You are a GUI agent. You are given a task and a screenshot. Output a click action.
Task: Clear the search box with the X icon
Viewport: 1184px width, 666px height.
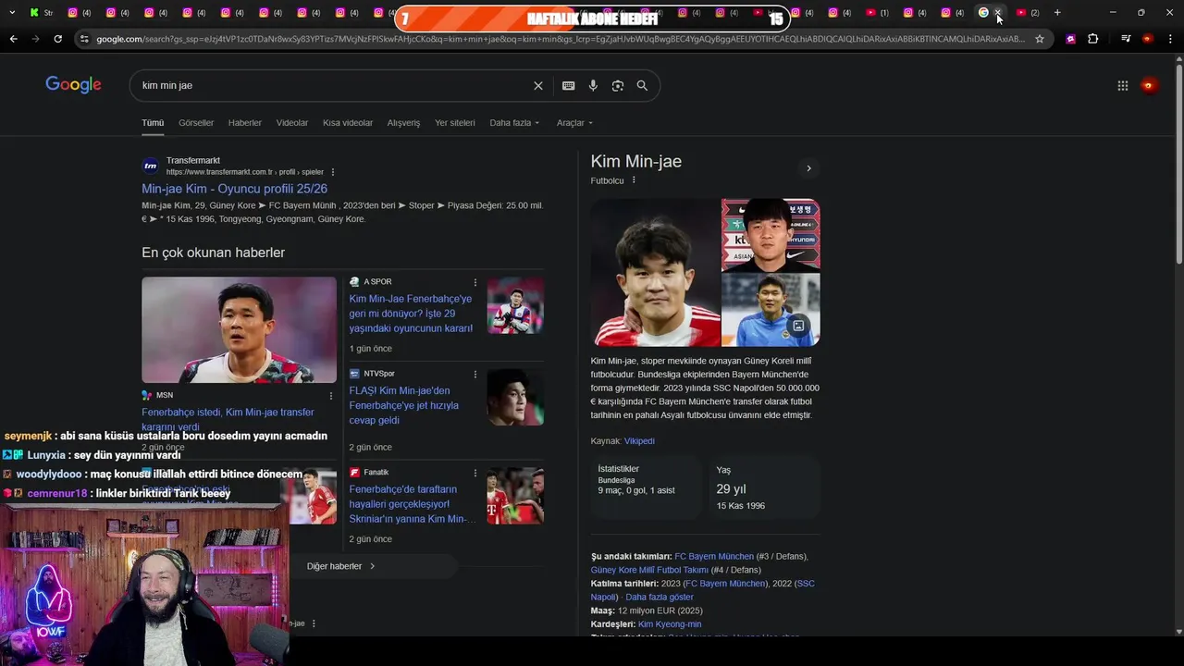click(538, 85)
